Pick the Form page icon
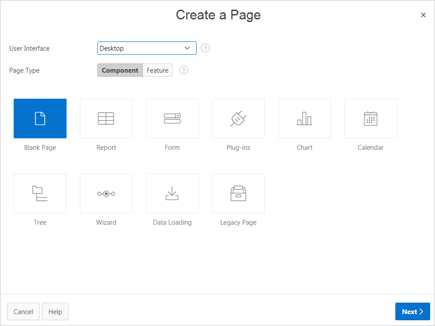Image resolution: width=435 pixels, height=326 pixels. (172, 119)
